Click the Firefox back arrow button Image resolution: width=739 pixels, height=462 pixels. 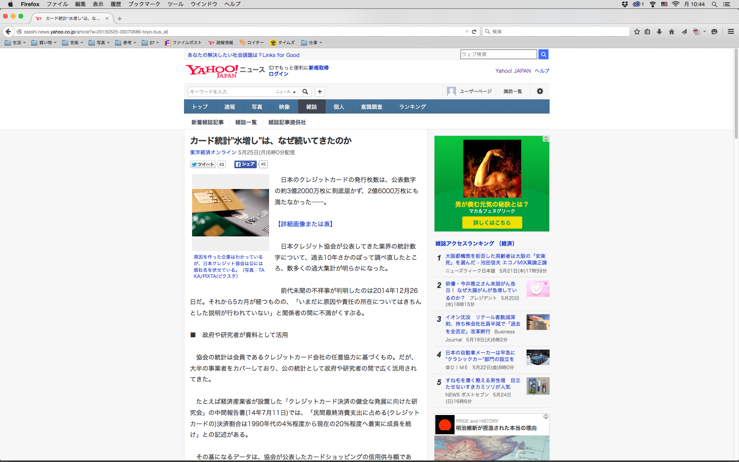pyautogui.click(x=8, y=32)
